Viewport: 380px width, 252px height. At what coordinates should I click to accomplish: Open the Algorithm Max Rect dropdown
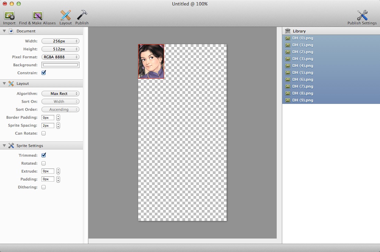[x=60, y=94]
